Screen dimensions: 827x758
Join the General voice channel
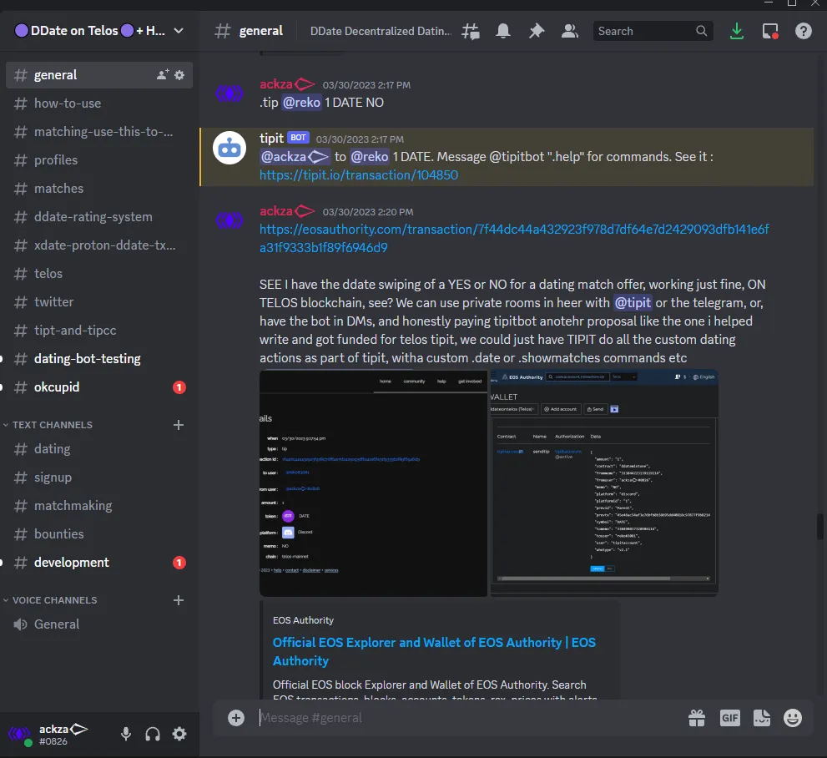[99, 624]
